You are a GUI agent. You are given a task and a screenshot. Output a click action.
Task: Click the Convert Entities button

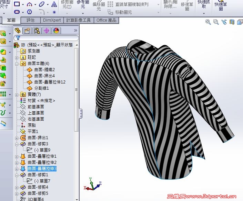[x=83, y=4]
